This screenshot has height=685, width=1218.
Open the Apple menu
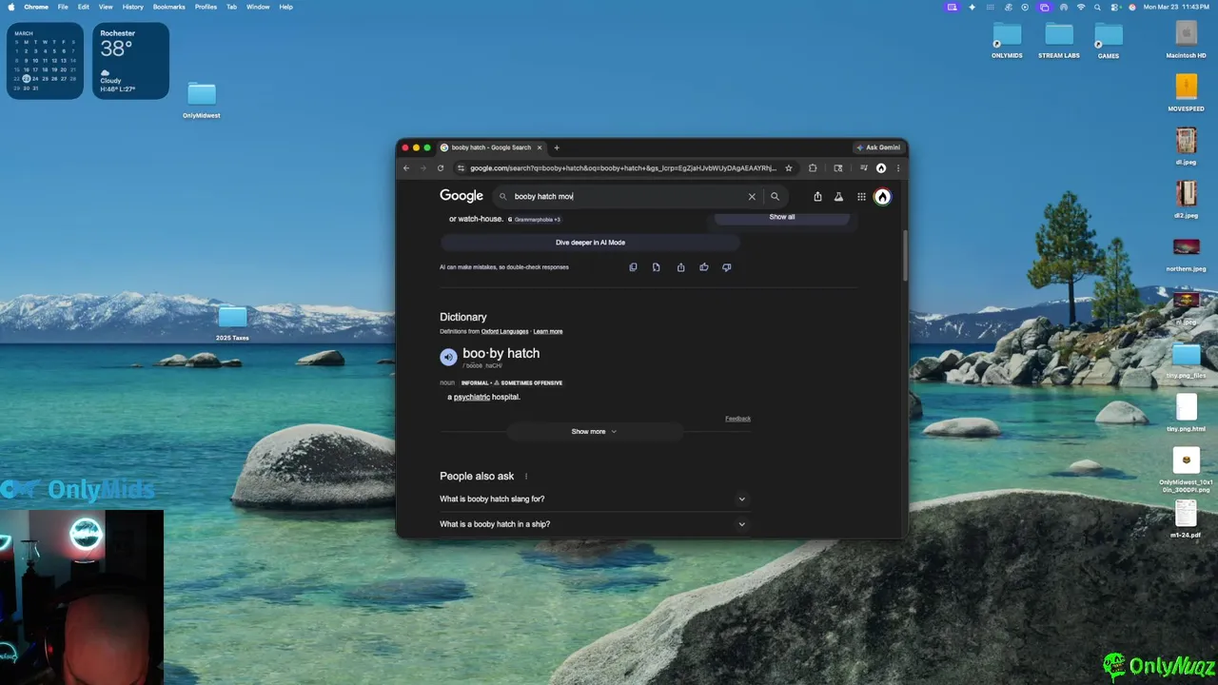click(x=11, y=7)
